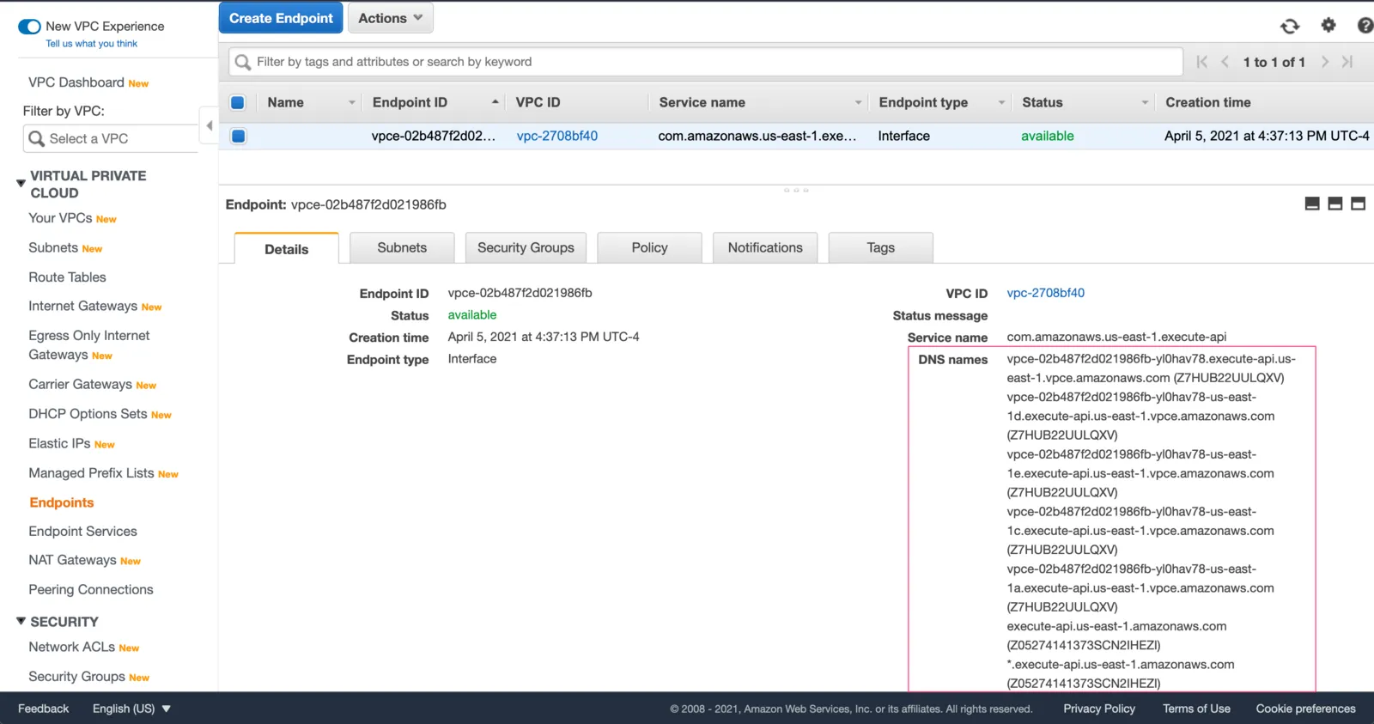1374x724 pixels.
Task: Open Endpoint type column dropdown arrow
Action: click(1001, 103)
